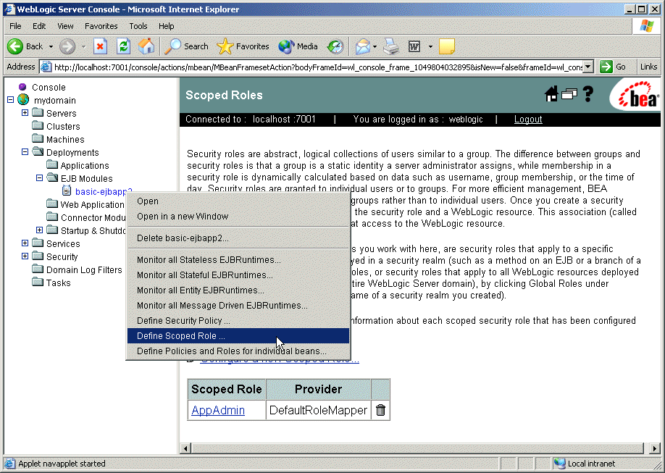Expand the Security tree node
The height and width of the screenshot is (473, 665).
coord(25,256)
